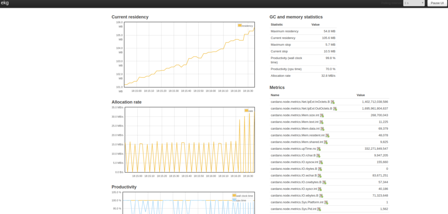448x214 pixels.
Task: Click value 83,671,251 for IO.wchar.B
Action: 380,176
